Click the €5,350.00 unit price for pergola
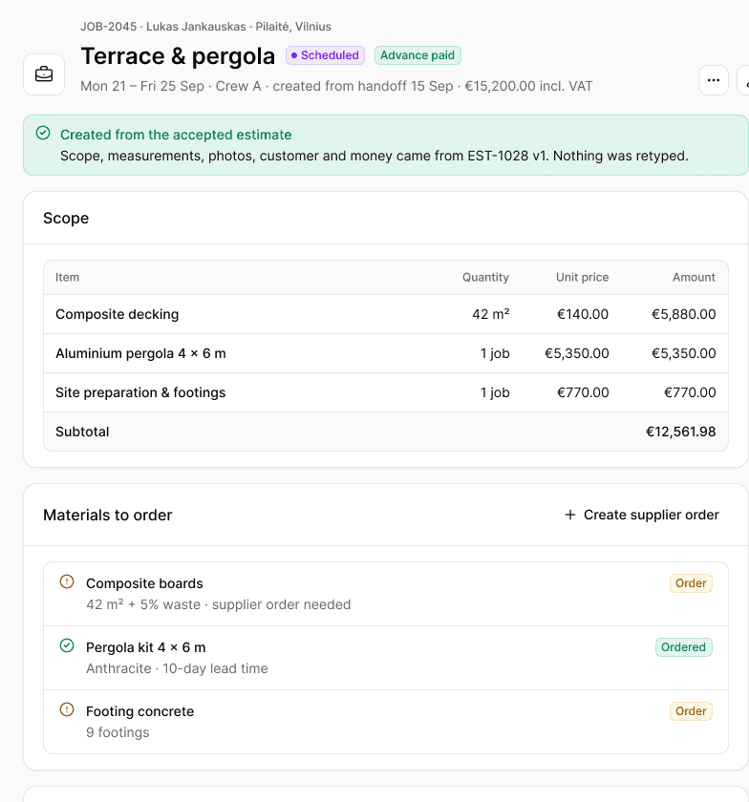749x802 pixels. [576, 353]
